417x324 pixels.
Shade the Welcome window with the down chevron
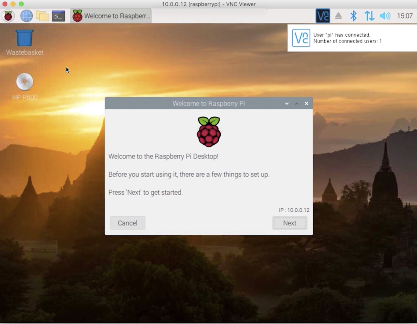coord(287,103)
